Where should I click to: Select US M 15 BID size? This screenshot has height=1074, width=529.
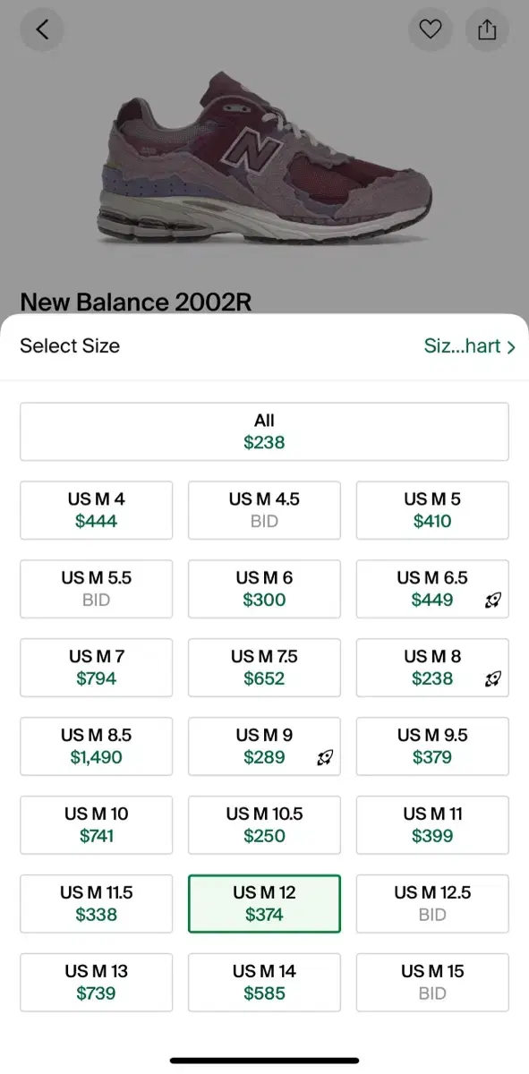432,983
